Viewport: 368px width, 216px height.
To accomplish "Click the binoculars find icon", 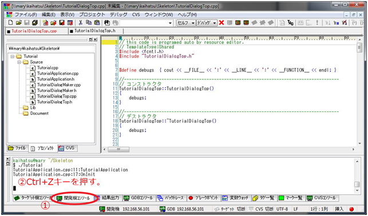I will pos(107,23).
